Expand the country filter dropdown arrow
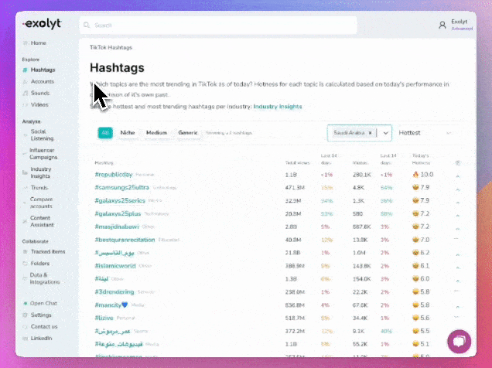The width and height of the screenshot is (492, 368). tap(385, 133)
